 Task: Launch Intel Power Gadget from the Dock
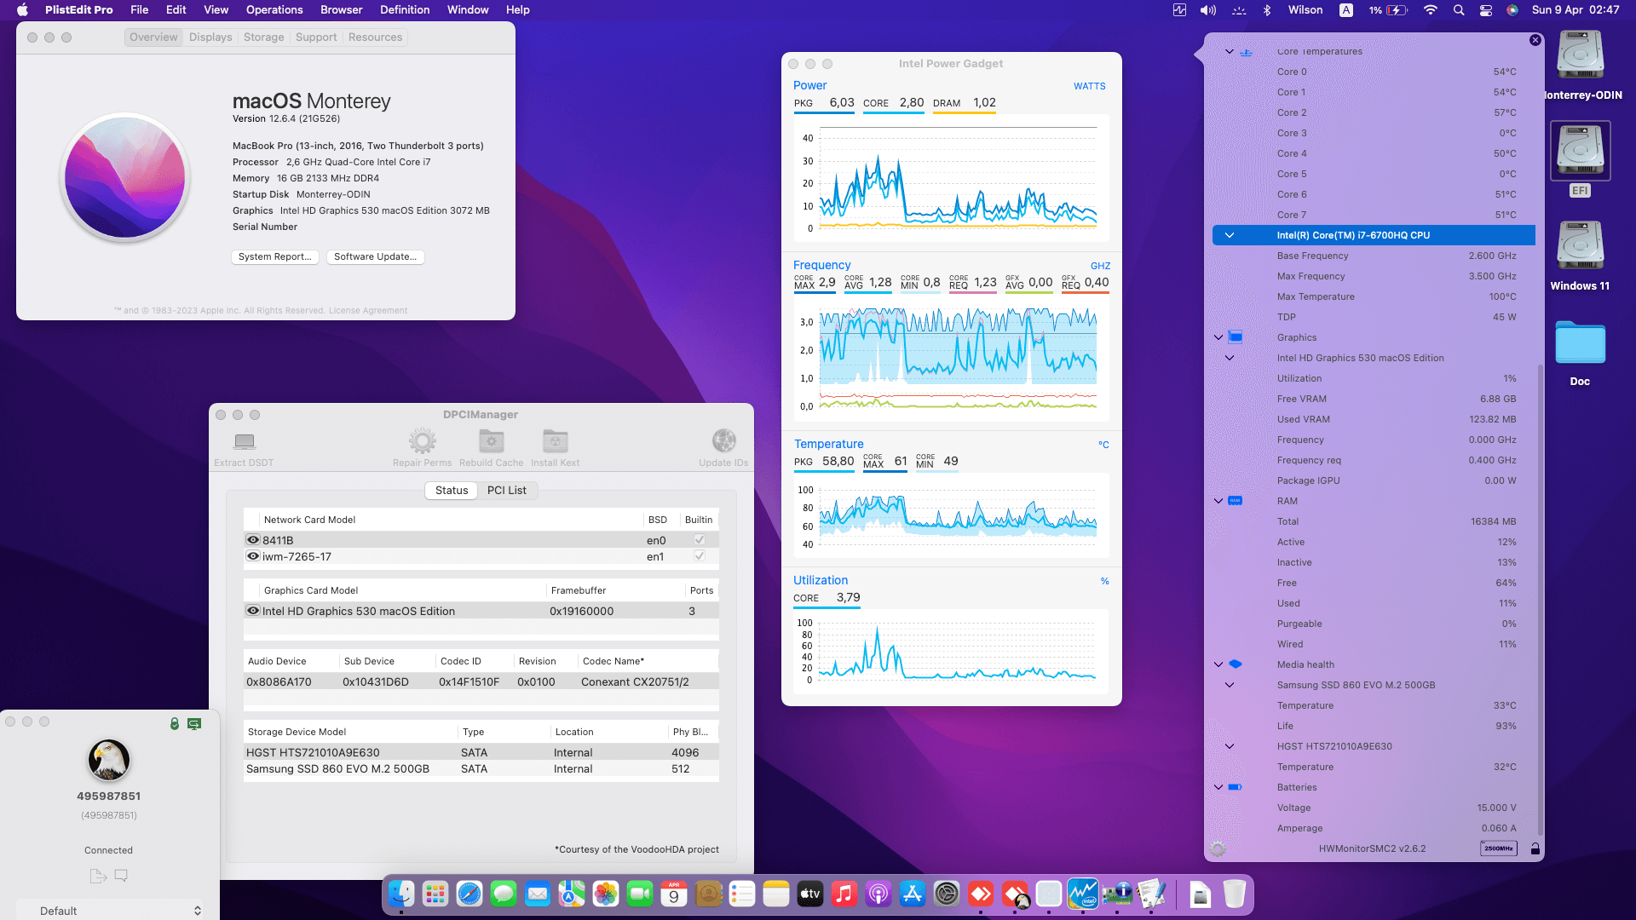pyautogui.click(x=1084, y=894)
